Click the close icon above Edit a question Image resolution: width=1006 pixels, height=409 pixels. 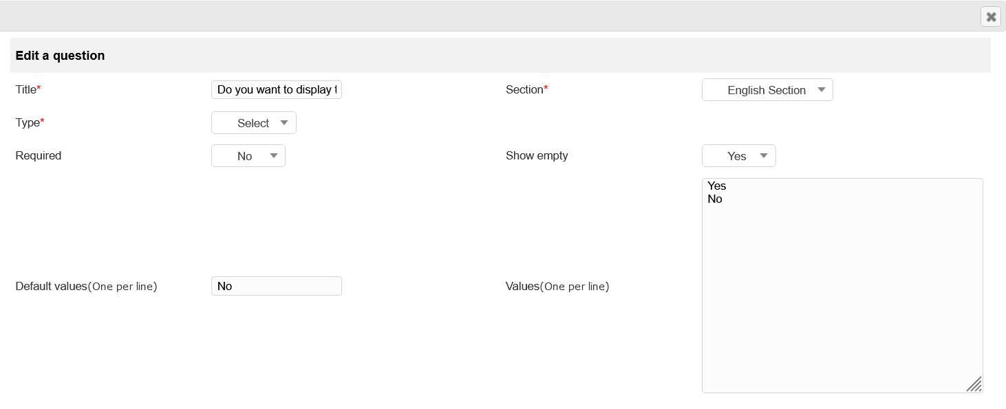pos(991,16)
